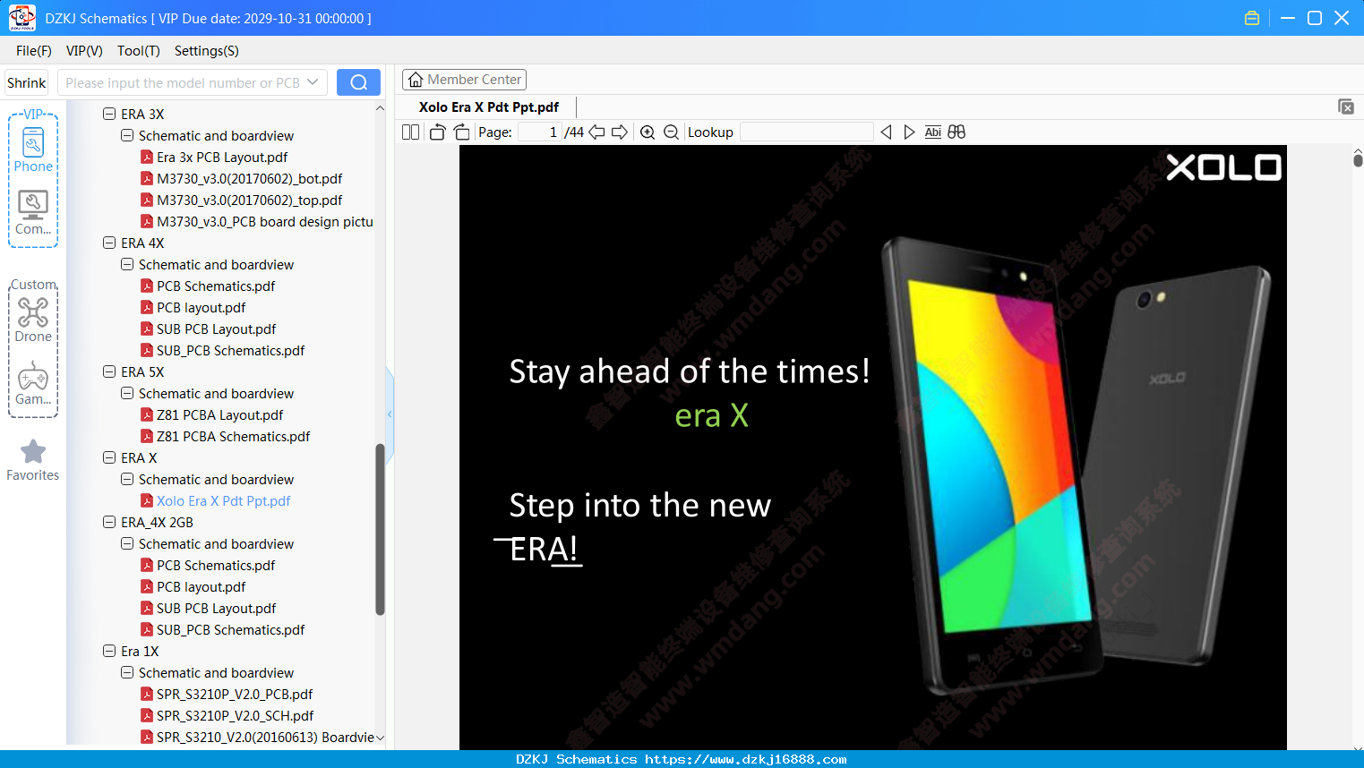This screenshot has width=1364, height=768.
Task: Open the Game console category
Action: 33,383
